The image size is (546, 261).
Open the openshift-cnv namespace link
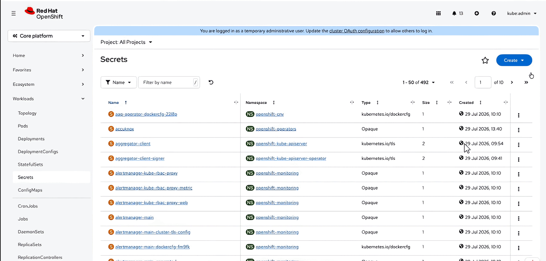(x=270, y=114)
